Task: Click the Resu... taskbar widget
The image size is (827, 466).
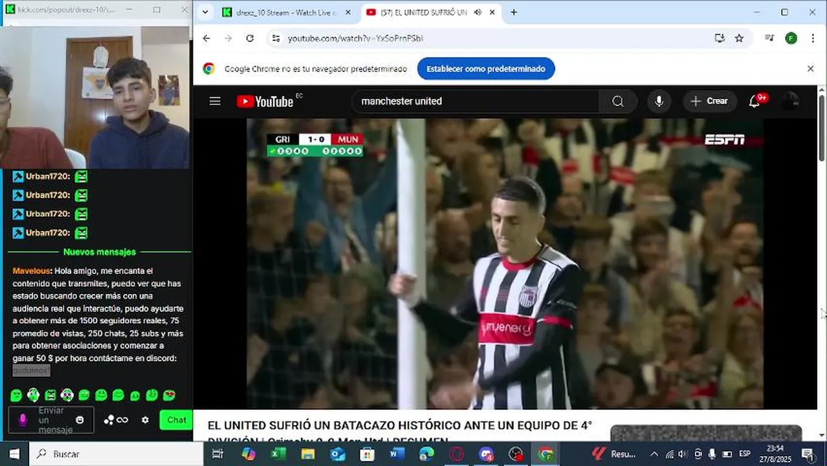Action: 615,454
